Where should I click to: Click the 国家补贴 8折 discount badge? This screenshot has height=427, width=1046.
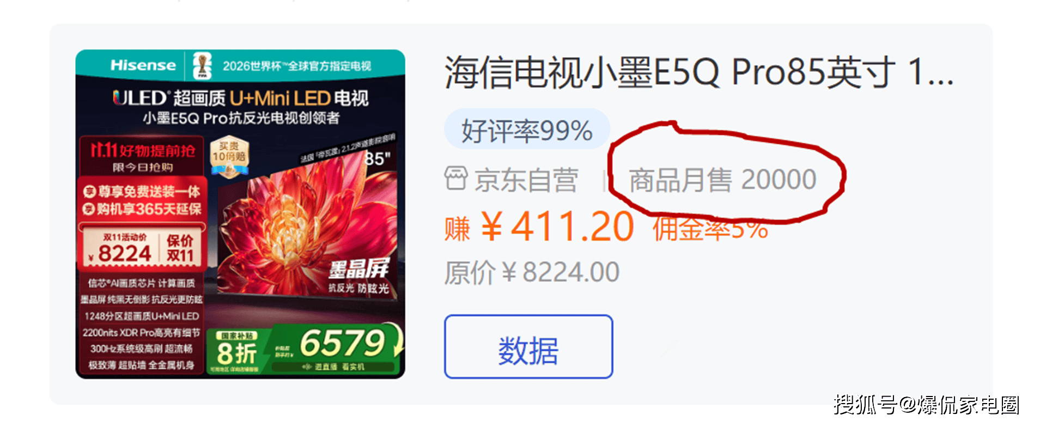236,349
